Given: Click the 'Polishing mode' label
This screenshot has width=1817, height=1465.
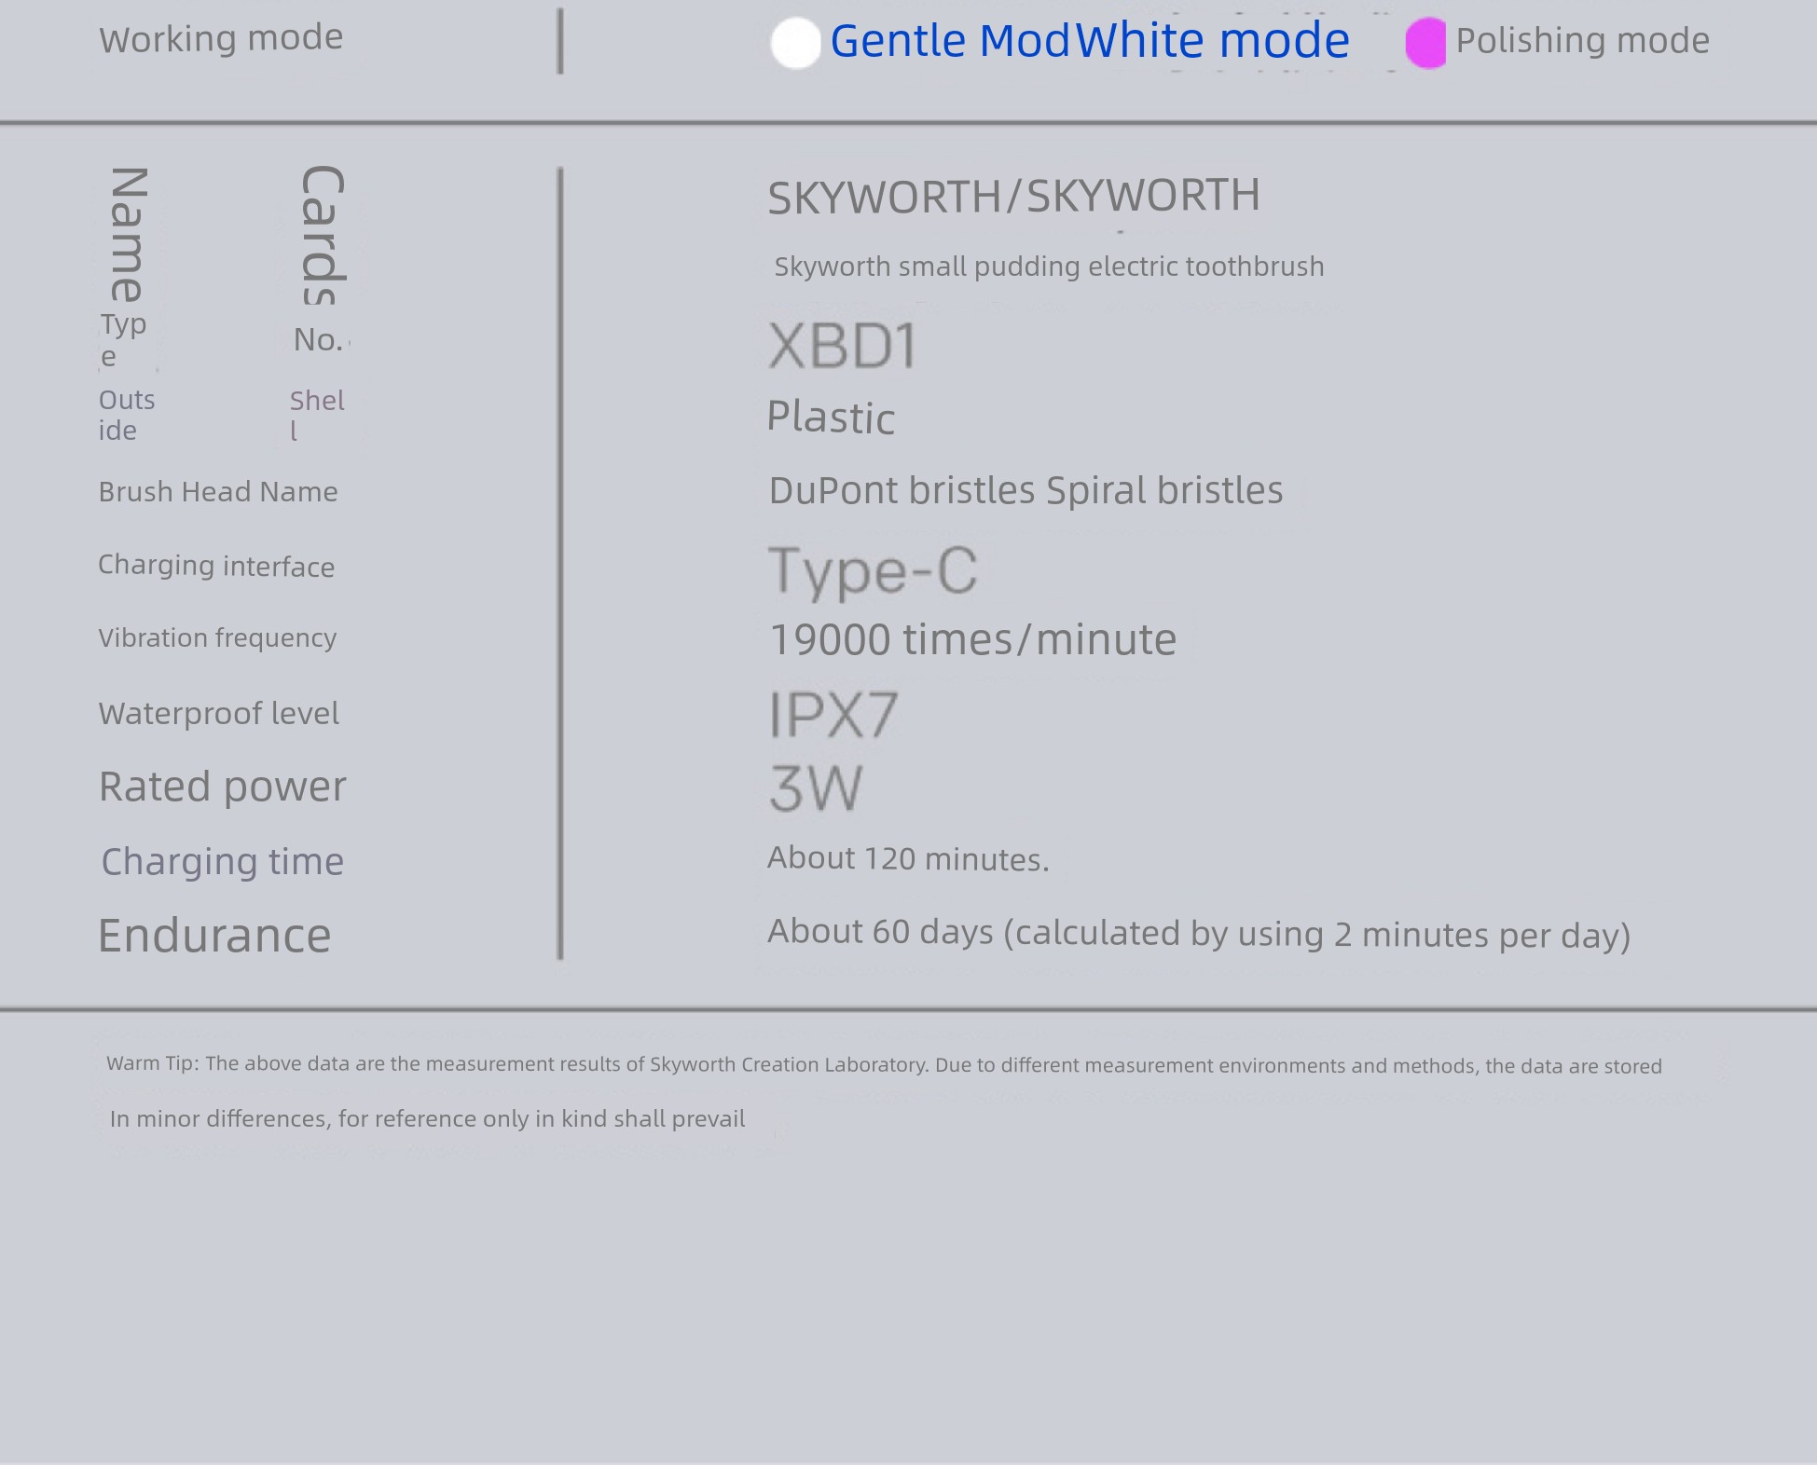Looking at the screenshot, I should 1583,41.
